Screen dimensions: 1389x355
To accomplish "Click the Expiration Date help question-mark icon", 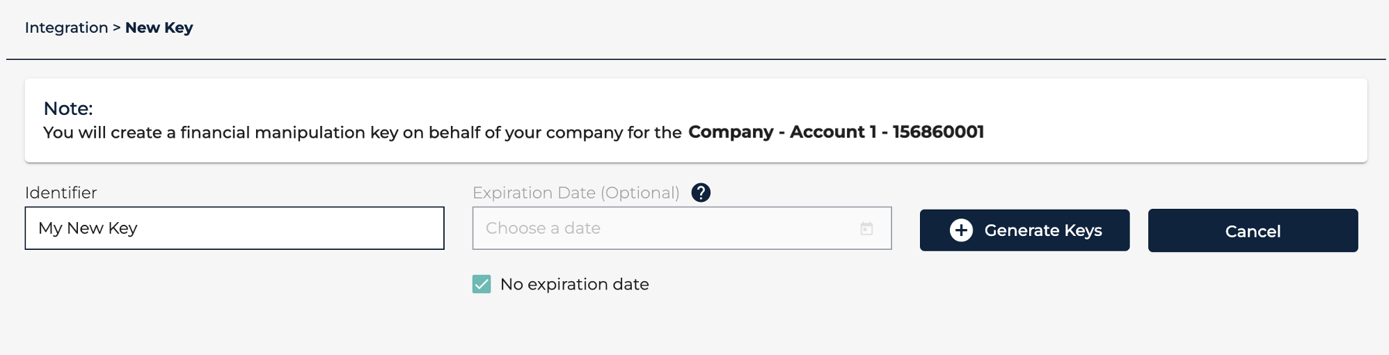I will (x=701, y=193).
